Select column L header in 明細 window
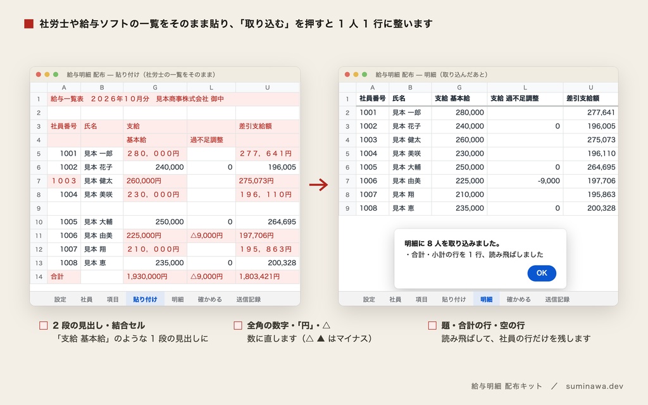Image resolution: width=648 pixels, height=405 pixels. point(525,87)
